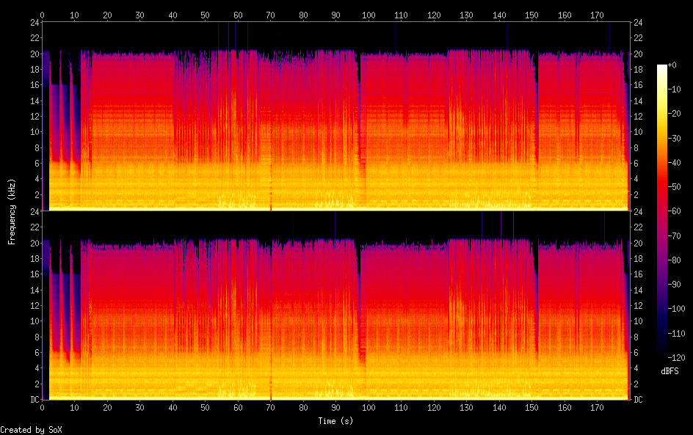Select the 0 mark on the bottom time axis
693x435 pixels.
[43, 407]
